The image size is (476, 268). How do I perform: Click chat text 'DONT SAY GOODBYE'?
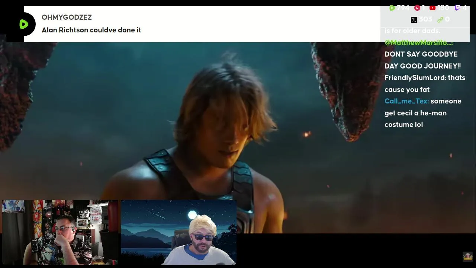pyautogui.click(x=421, y=54)
